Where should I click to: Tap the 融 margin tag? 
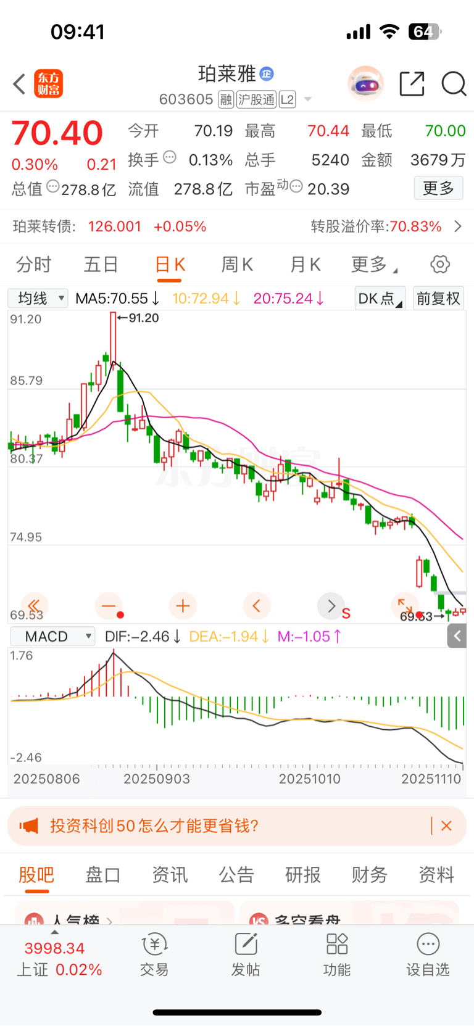226,99
